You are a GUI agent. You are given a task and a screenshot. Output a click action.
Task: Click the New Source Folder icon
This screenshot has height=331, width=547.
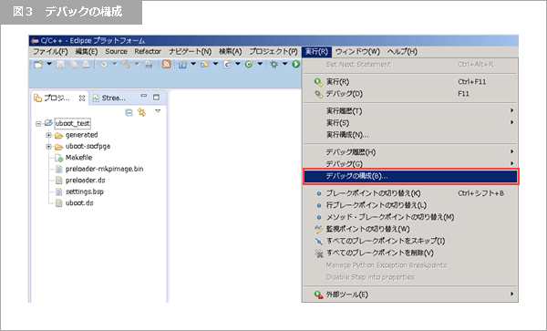[204, 64]
